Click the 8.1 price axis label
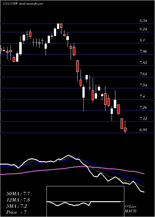Viewport: 155px width, 217px height. coord(142,40)
